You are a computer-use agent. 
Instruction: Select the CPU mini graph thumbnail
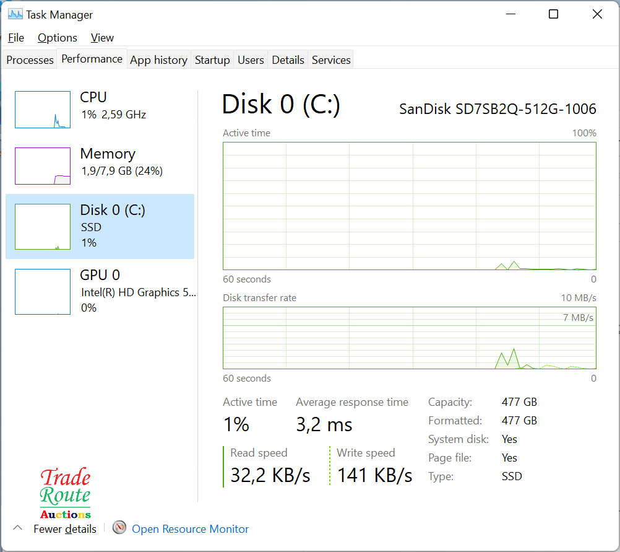43,110
